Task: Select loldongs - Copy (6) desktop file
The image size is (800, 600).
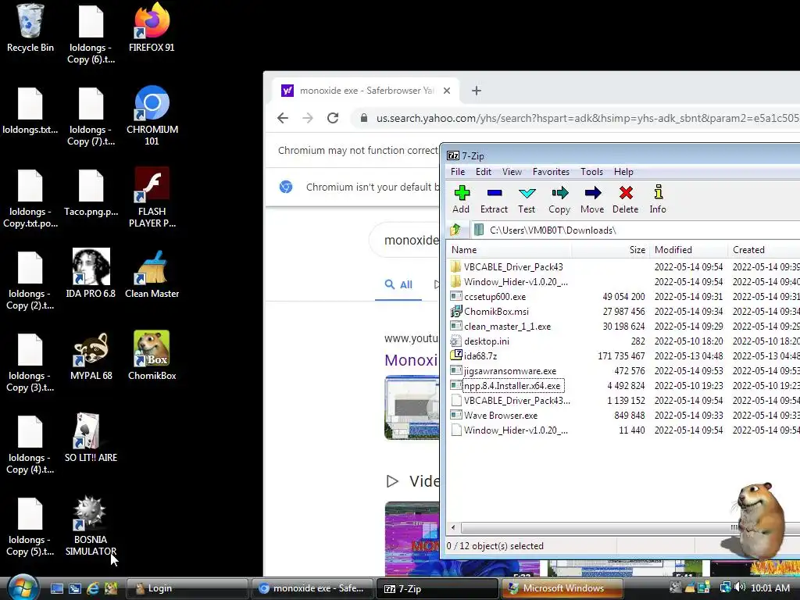Action: [91, 34]
